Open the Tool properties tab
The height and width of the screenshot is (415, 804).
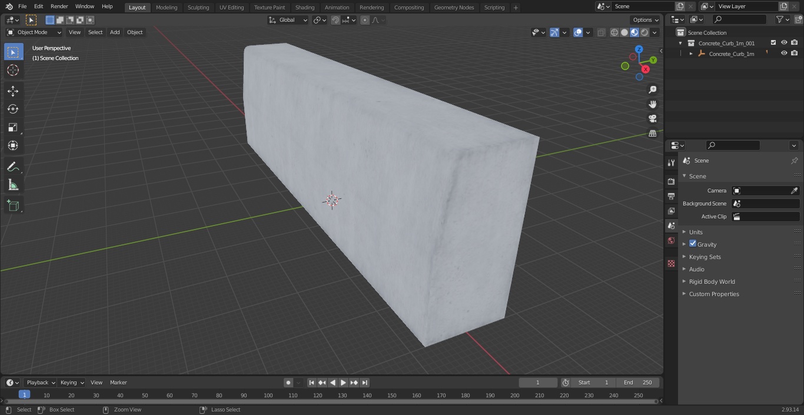[671, 162]
